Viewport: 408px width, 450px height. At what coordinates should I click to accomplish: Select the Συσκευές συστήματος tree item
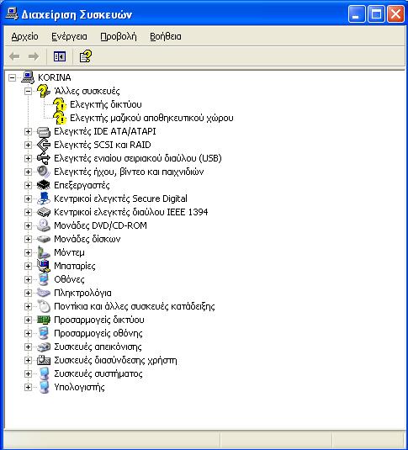pos(98,374)
